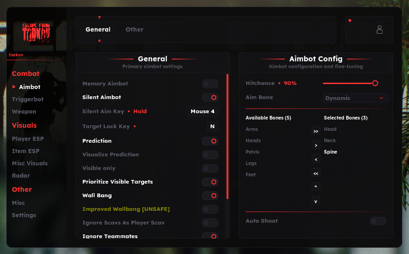
Task: Open the user profile icon
Action: (379, 30)
